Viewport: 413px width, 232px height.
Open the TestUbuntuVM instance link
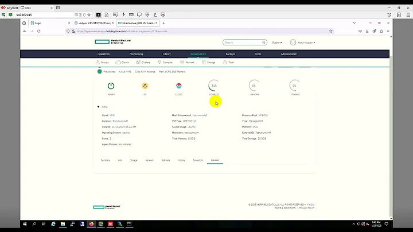(x=120, y=121)
